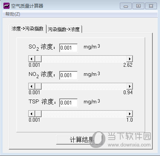Close the air quality calculator window

[x=151, y=6]
